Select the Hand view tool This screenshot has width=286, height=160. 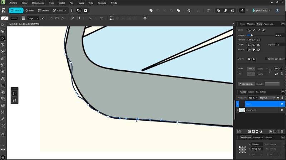[x=3, y=135]
